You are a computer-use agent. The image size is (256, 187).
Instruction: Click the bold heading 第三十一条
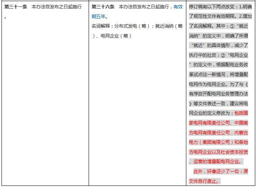(16, 7)
